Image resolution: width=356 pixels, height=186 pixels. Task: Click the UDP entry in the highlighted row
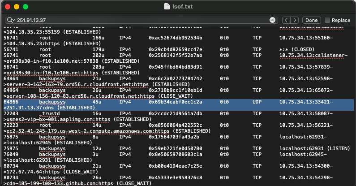257,102
